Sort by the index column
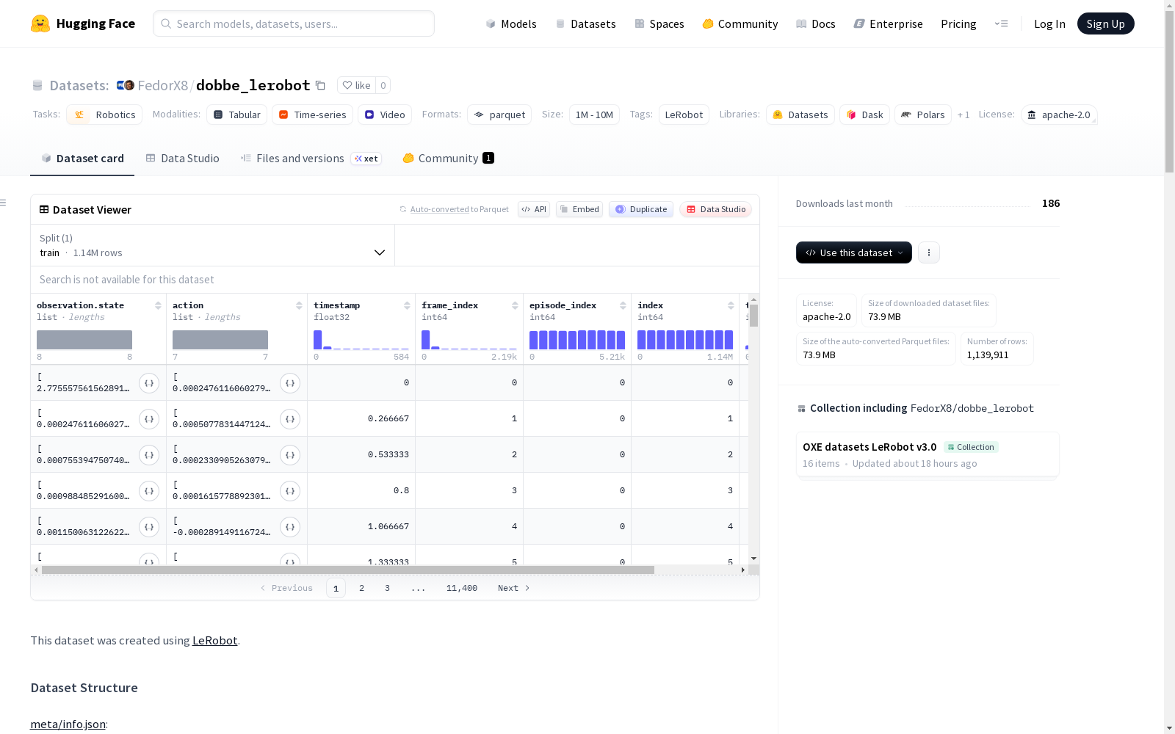The width and height of the screenshot is (1175, 734). pos(731,305)
